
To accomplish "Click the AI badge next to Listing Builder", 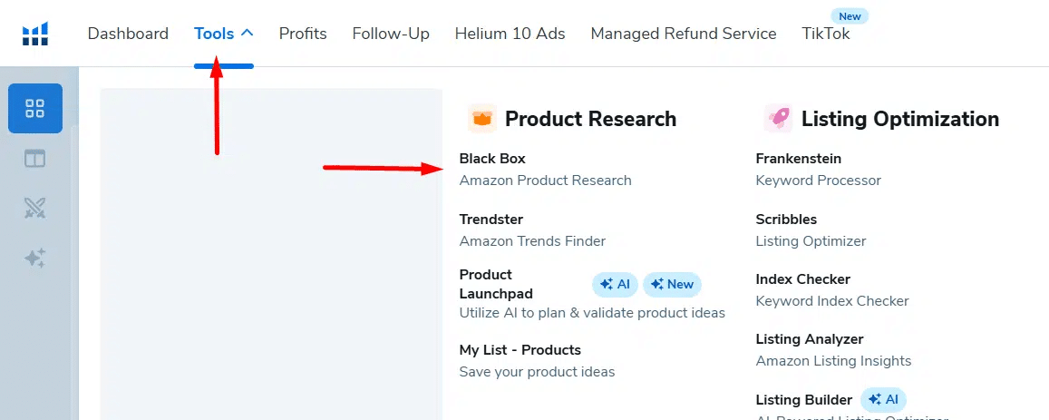I will pos(883,400).
